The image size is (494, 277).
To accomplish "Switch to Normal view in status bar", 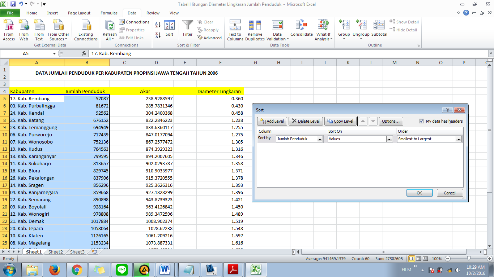I will pos(412,259).
